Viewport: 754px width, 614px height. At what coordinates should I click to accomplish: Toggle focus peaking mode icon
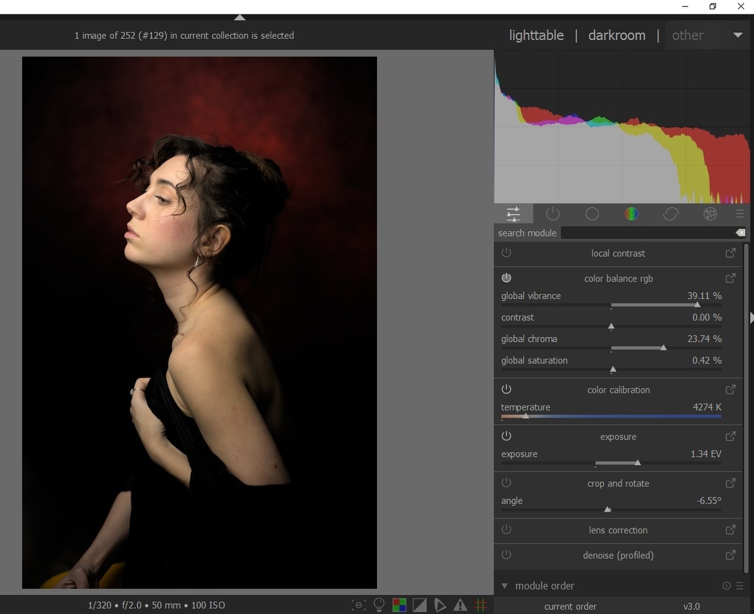pyautogui.click(x=358, y=605)
